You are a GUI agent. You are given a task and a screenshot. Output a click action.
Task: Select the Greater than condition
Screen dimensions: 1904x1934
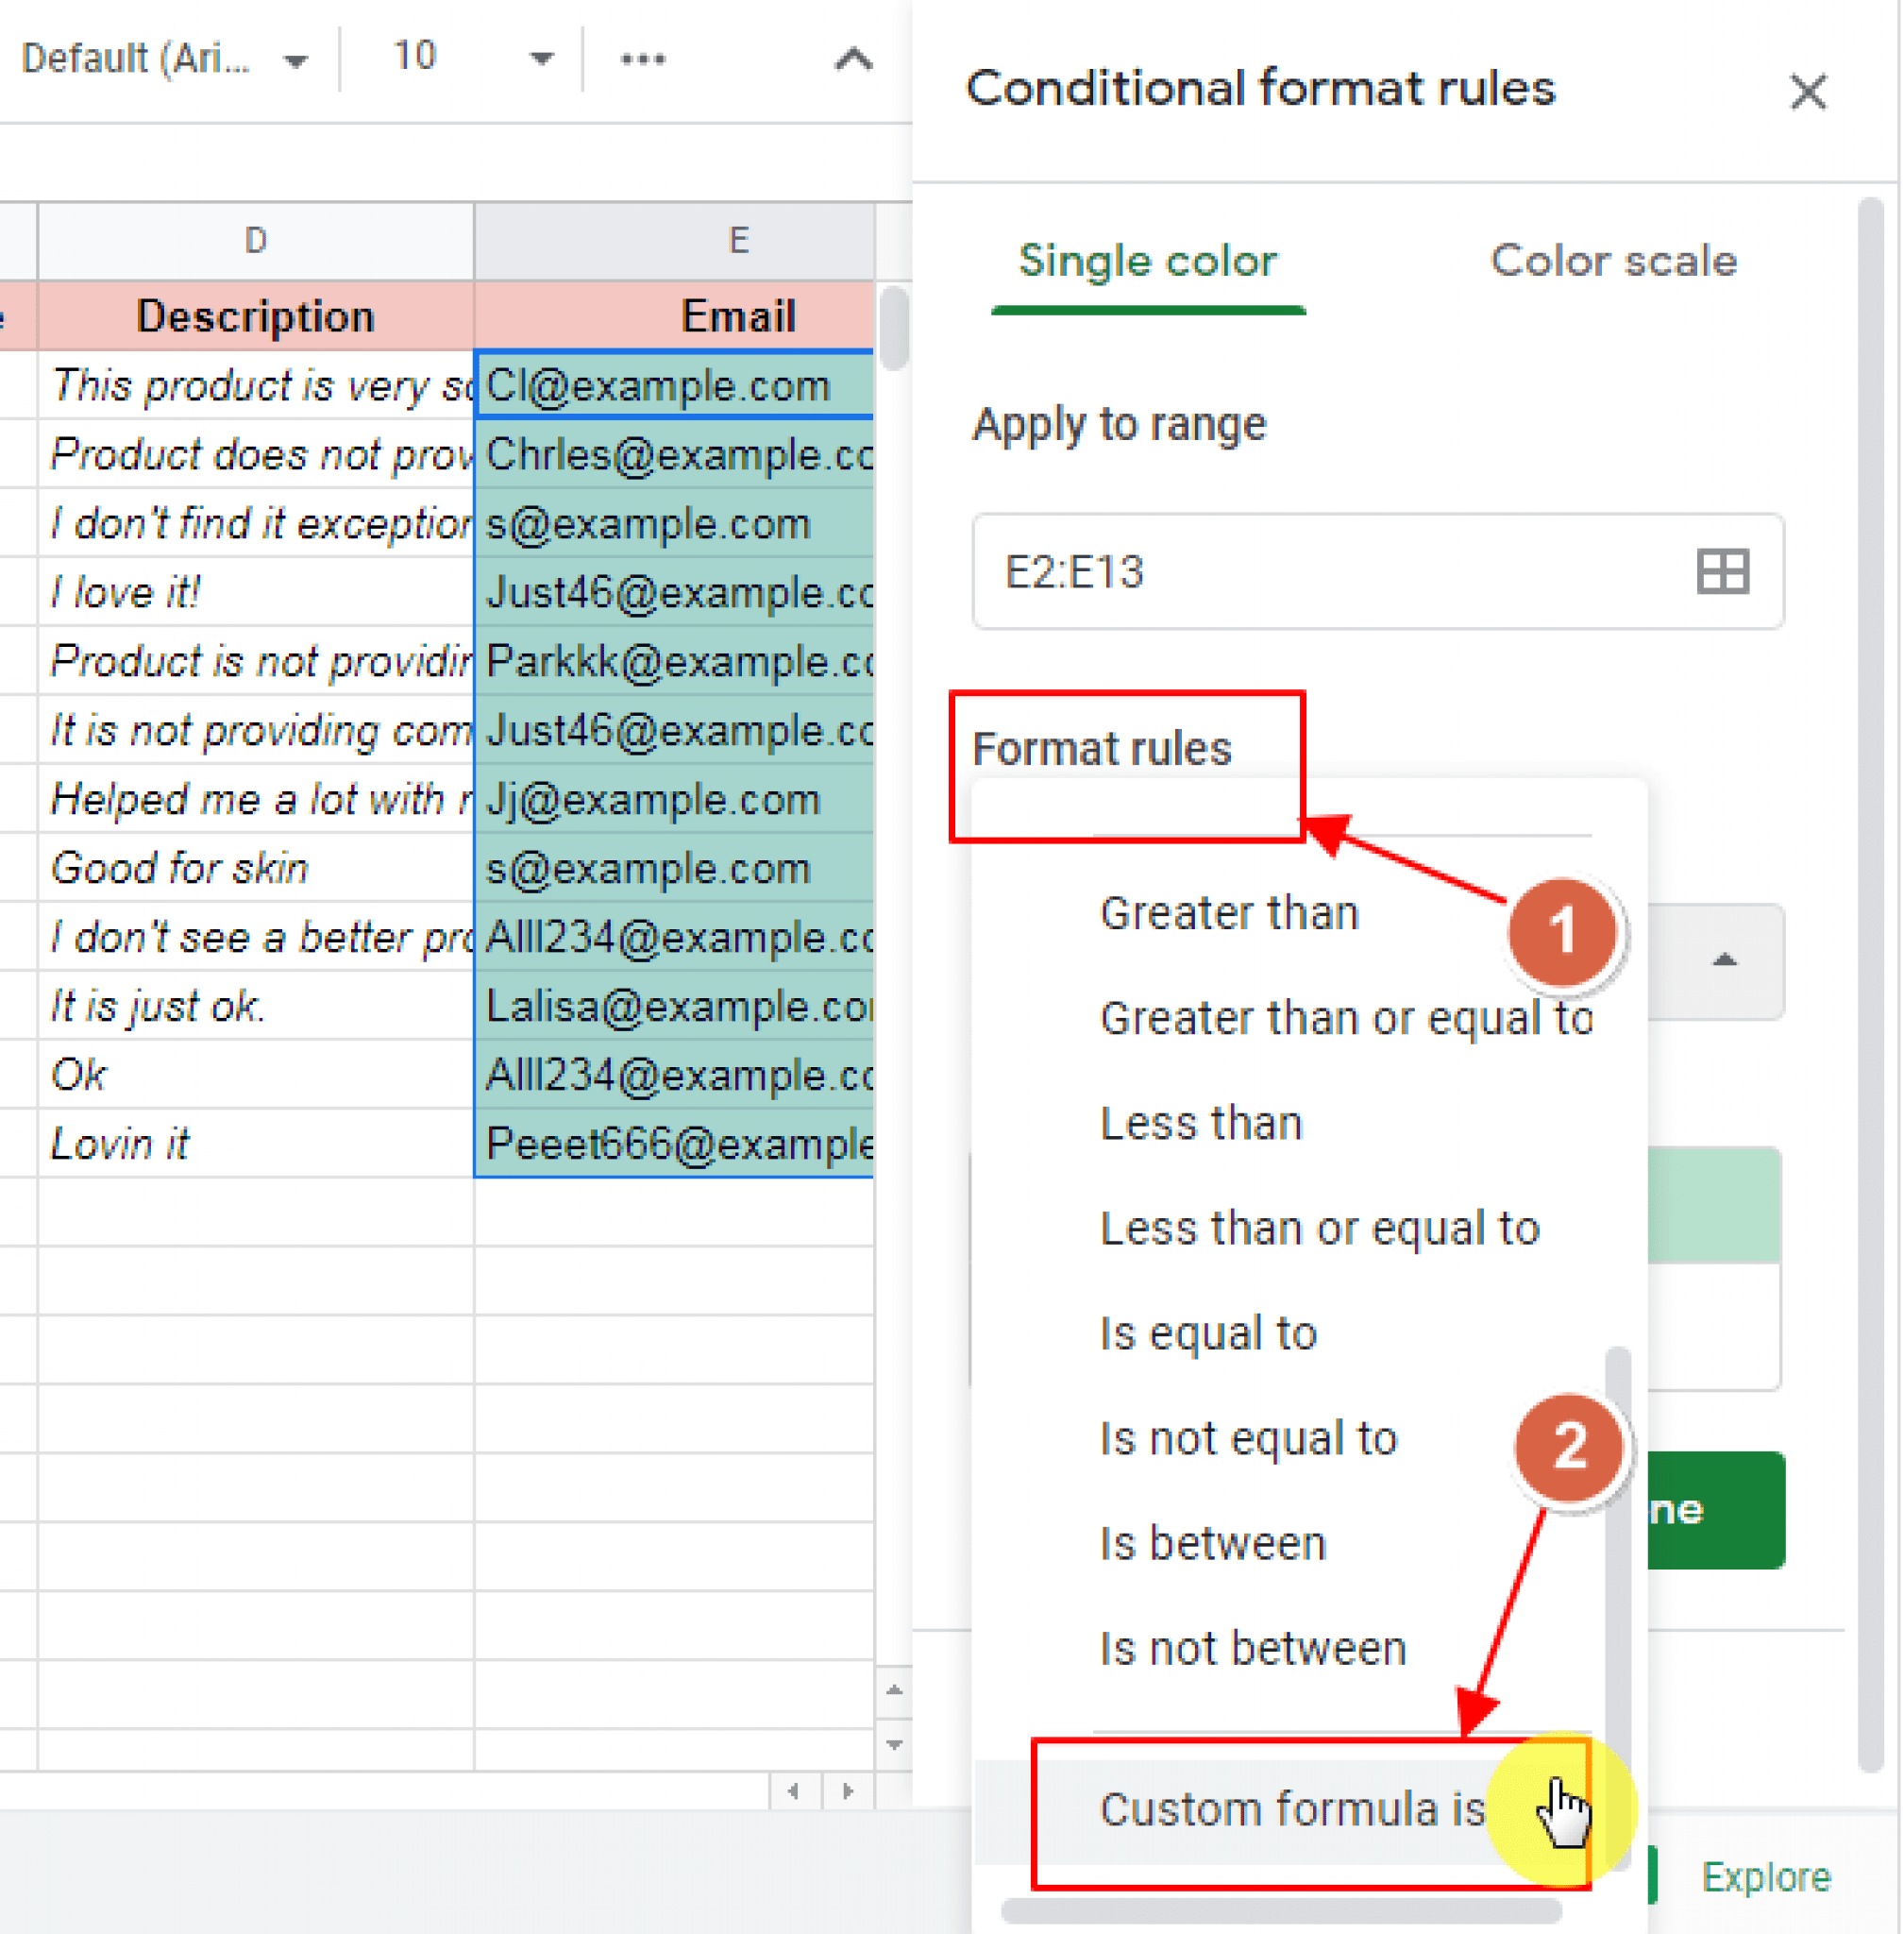pyautogui.click(x=1228, y=911)
